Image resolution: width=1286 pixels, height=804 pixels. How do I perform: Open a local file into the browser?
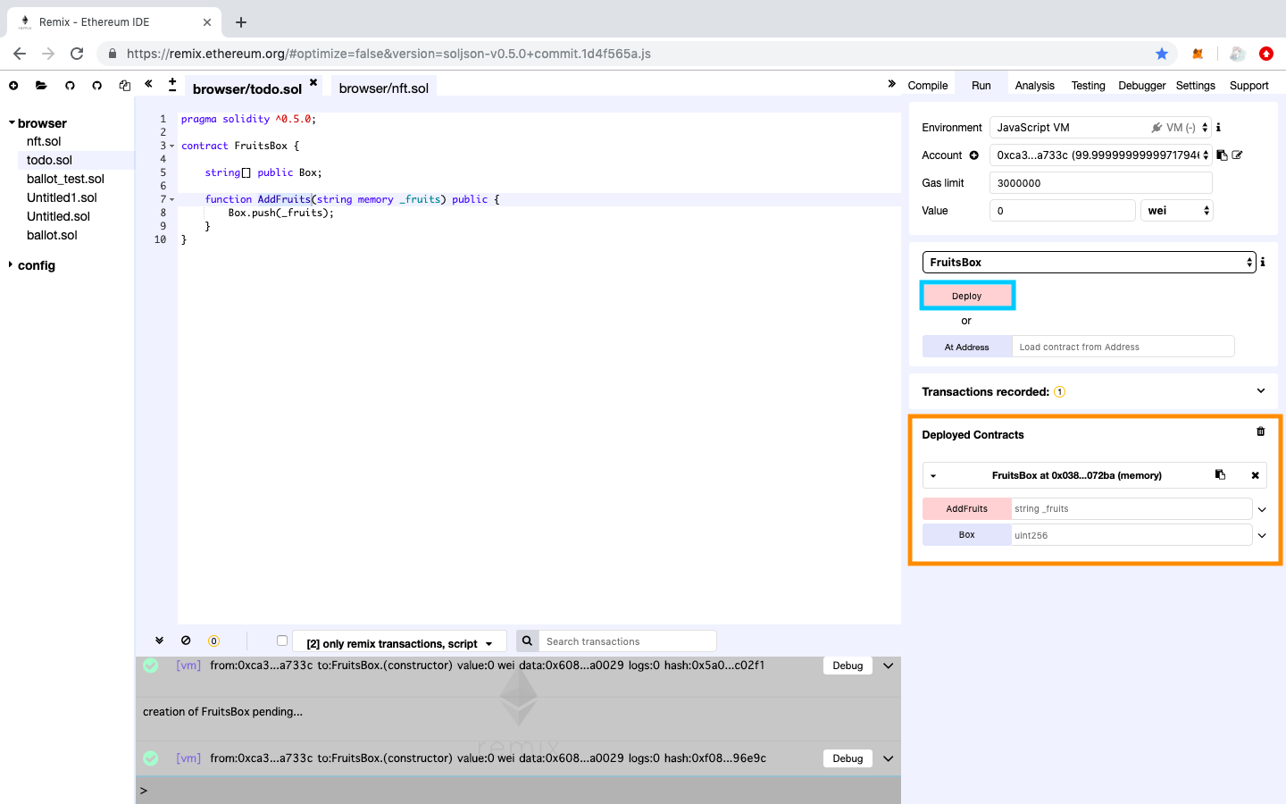(41, 85)
